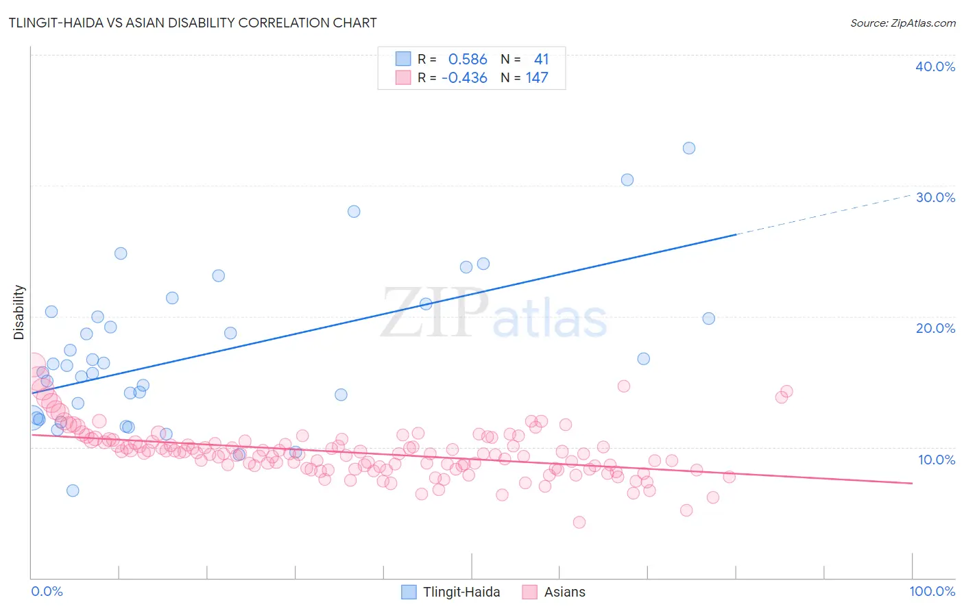Click the lowest pink data point near 4%
Viewport: 964px width, 611px height.
coord(579,522)
